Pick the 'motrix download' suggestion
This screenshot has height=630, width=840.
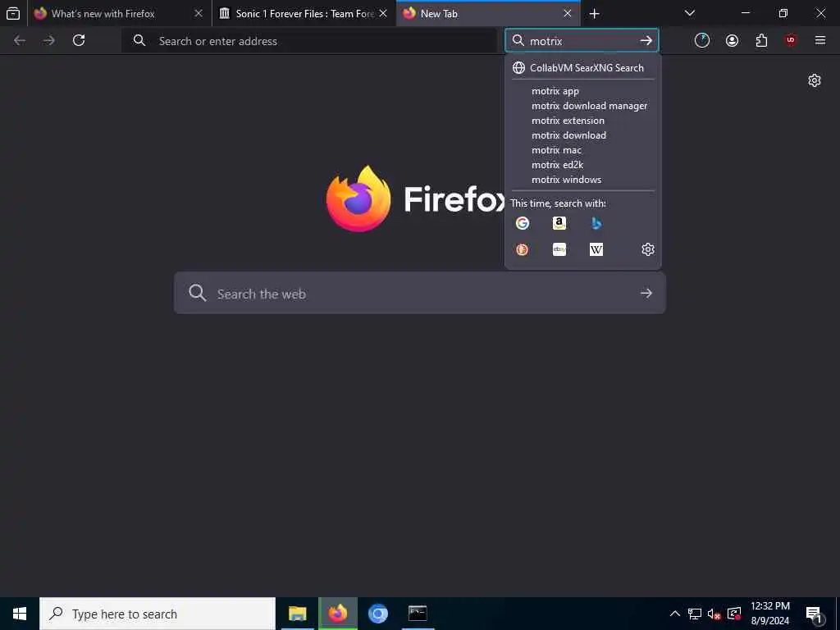pyautogui.click(x=583, y=135)
